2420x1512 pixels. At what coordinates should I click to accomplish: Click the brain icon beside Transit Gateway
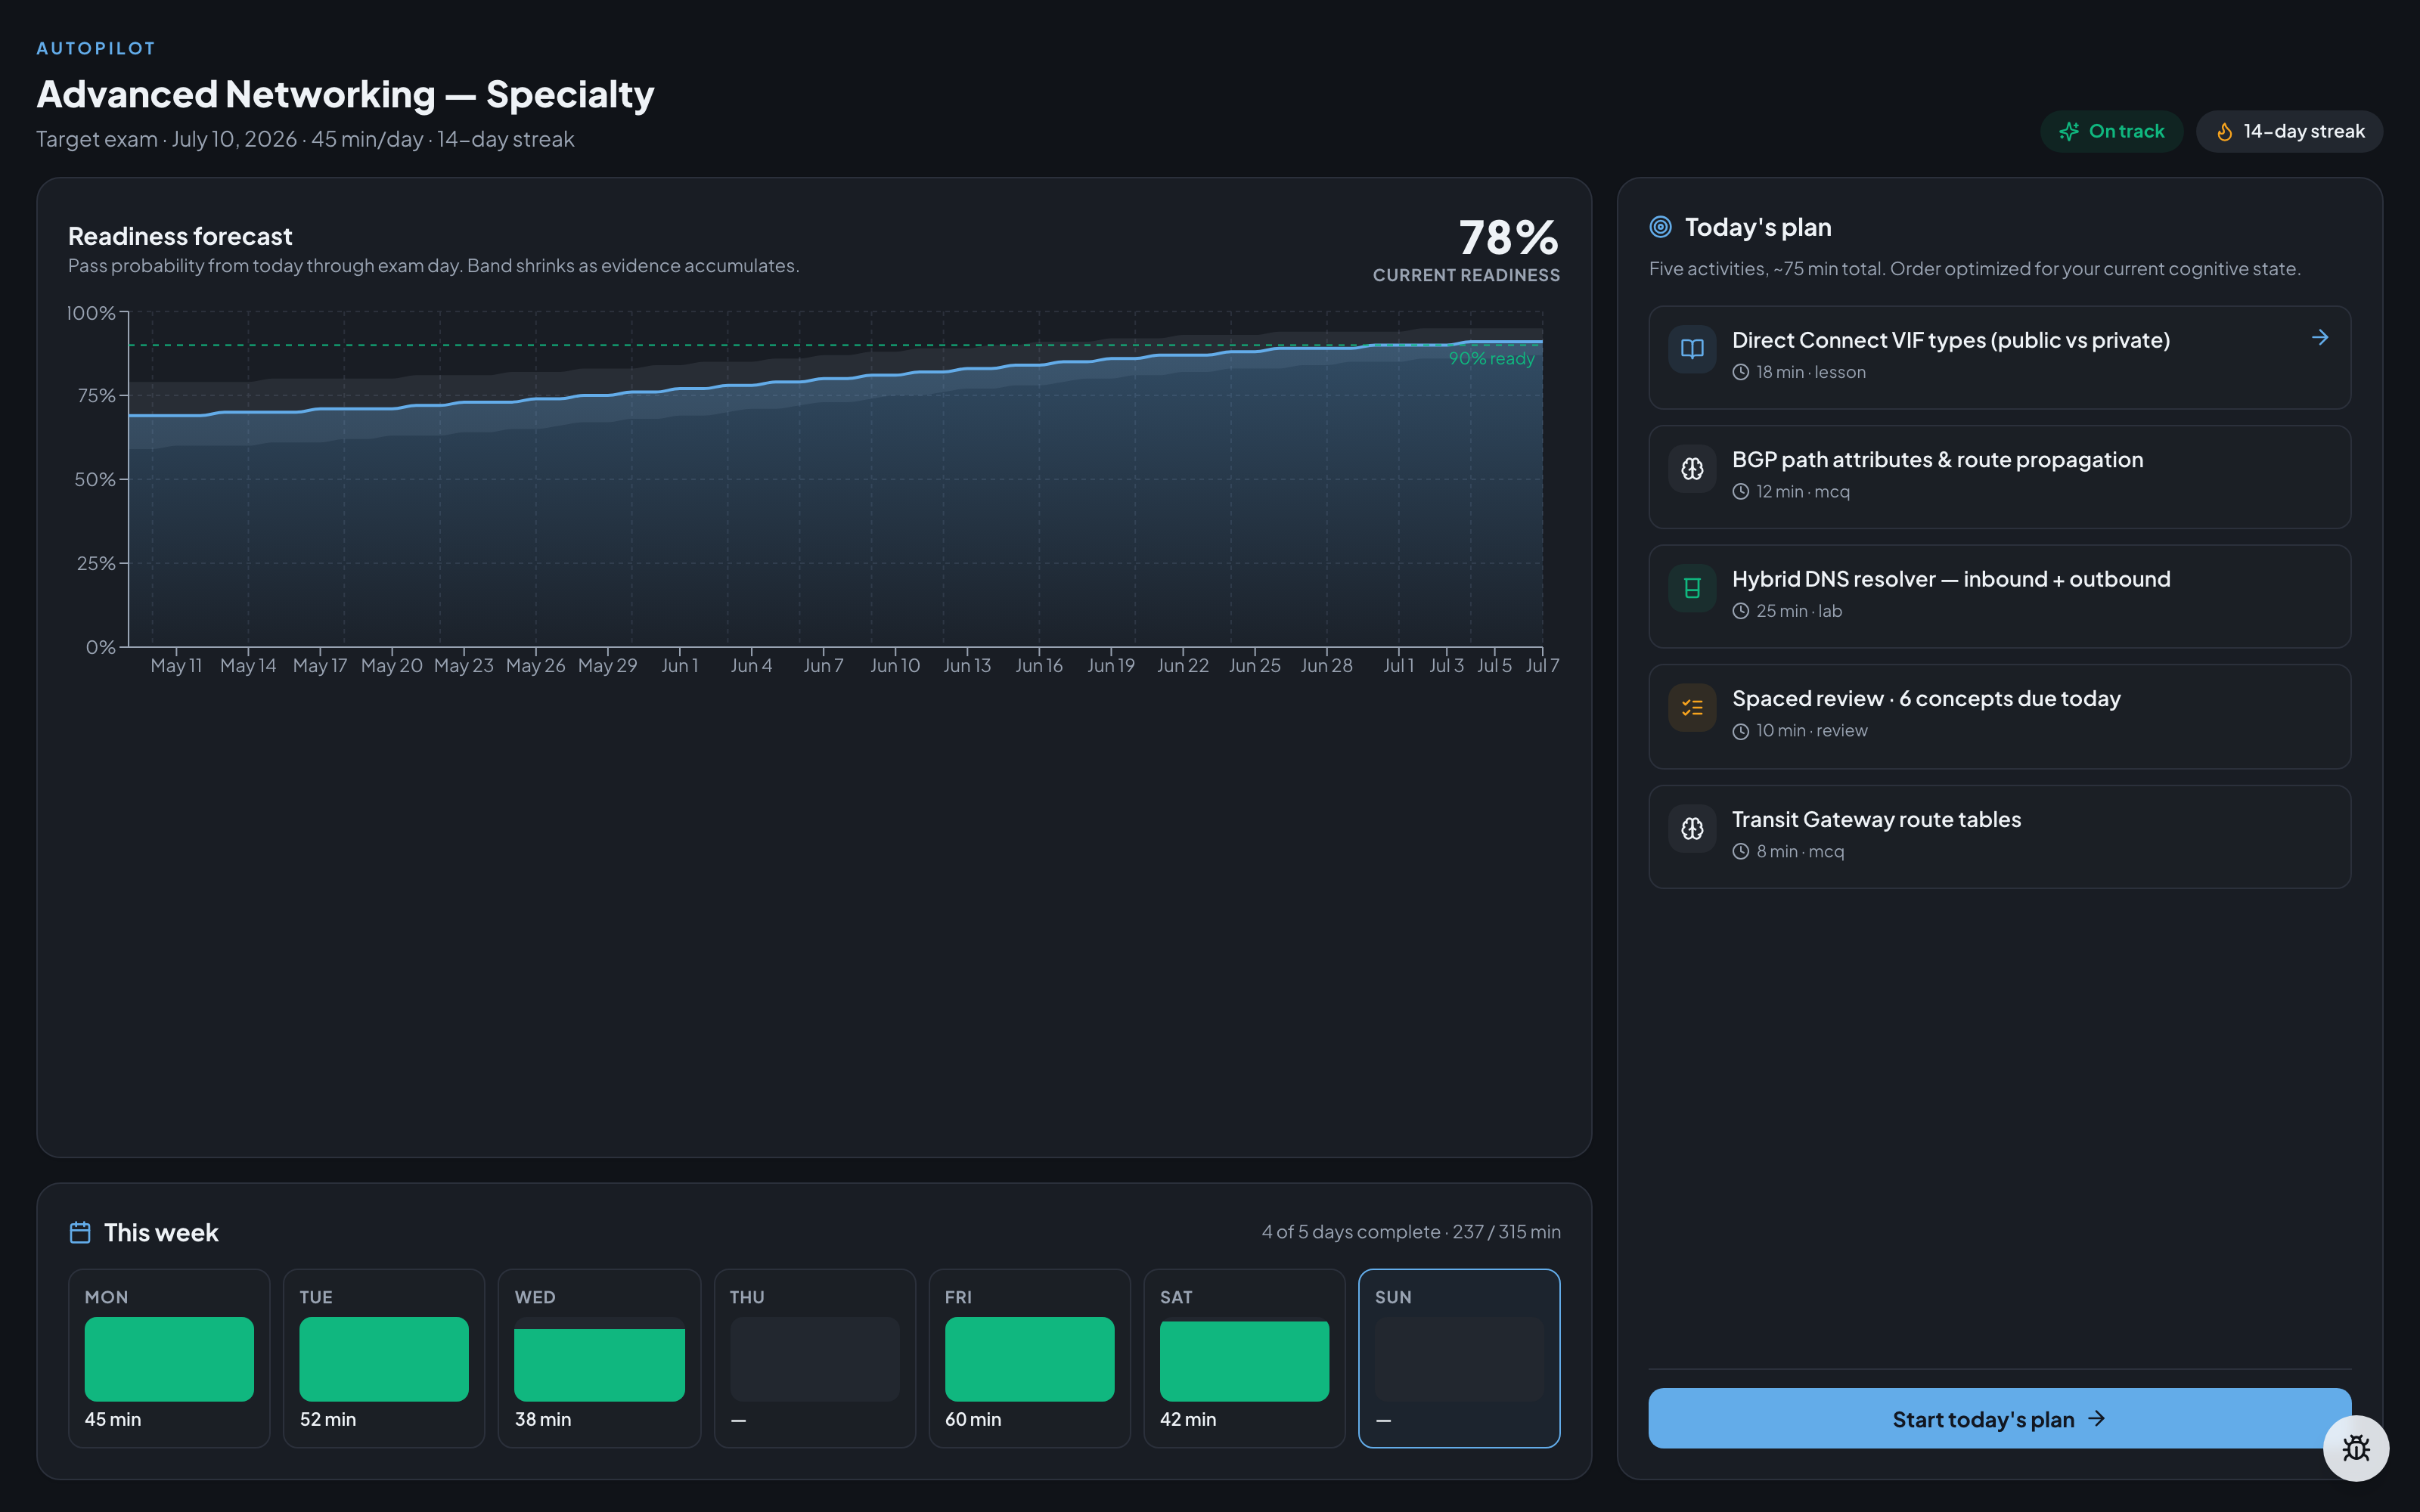tap(1692, 828)
